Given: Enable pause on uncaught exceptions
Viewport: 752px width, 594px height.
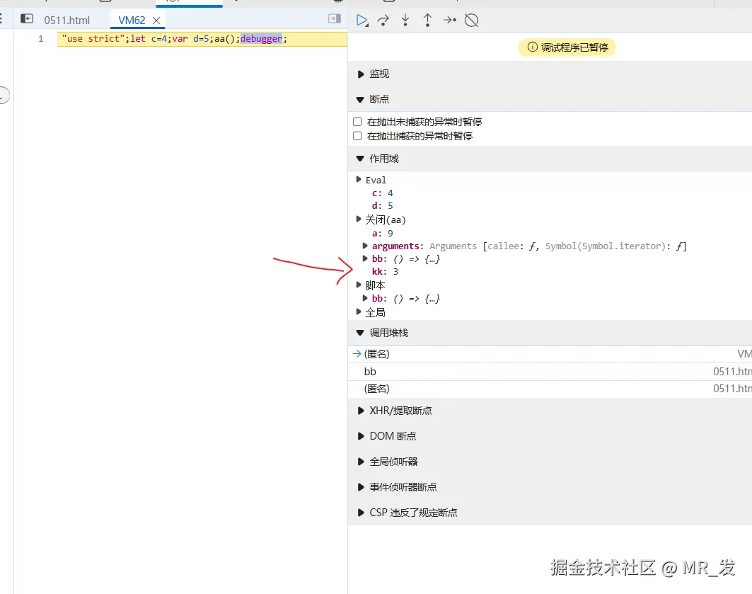Looking at the screenshot, I should tap(358, 121).
